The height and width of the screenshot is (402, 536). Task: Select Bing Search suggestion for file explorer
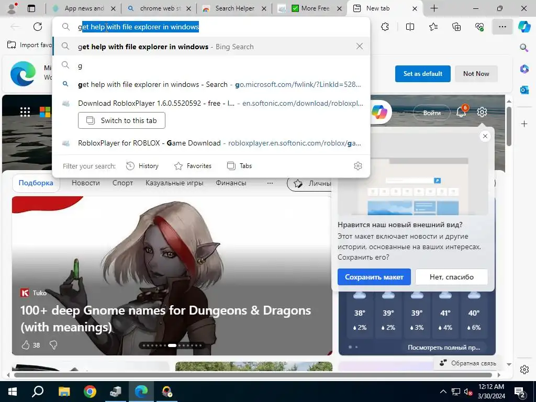point(211,47)
